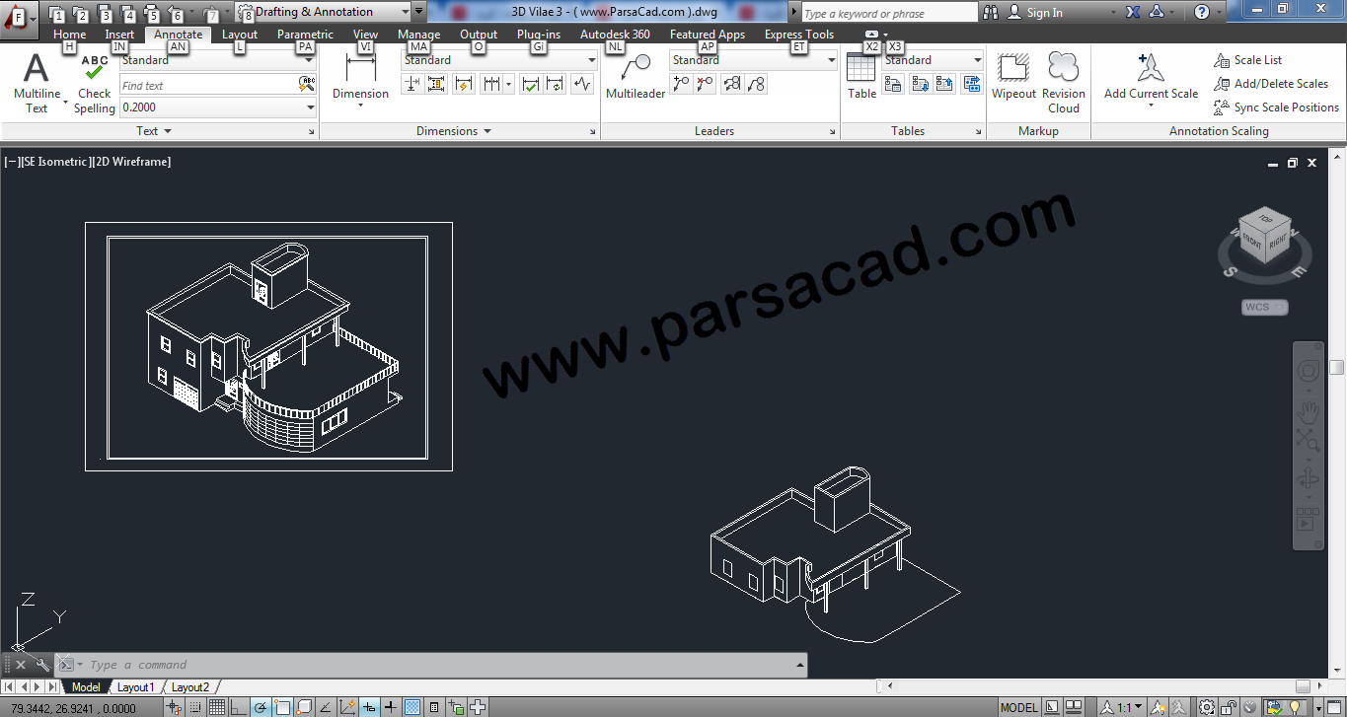
Task: Select the Multiline Text tool
Action: (37, 84)
